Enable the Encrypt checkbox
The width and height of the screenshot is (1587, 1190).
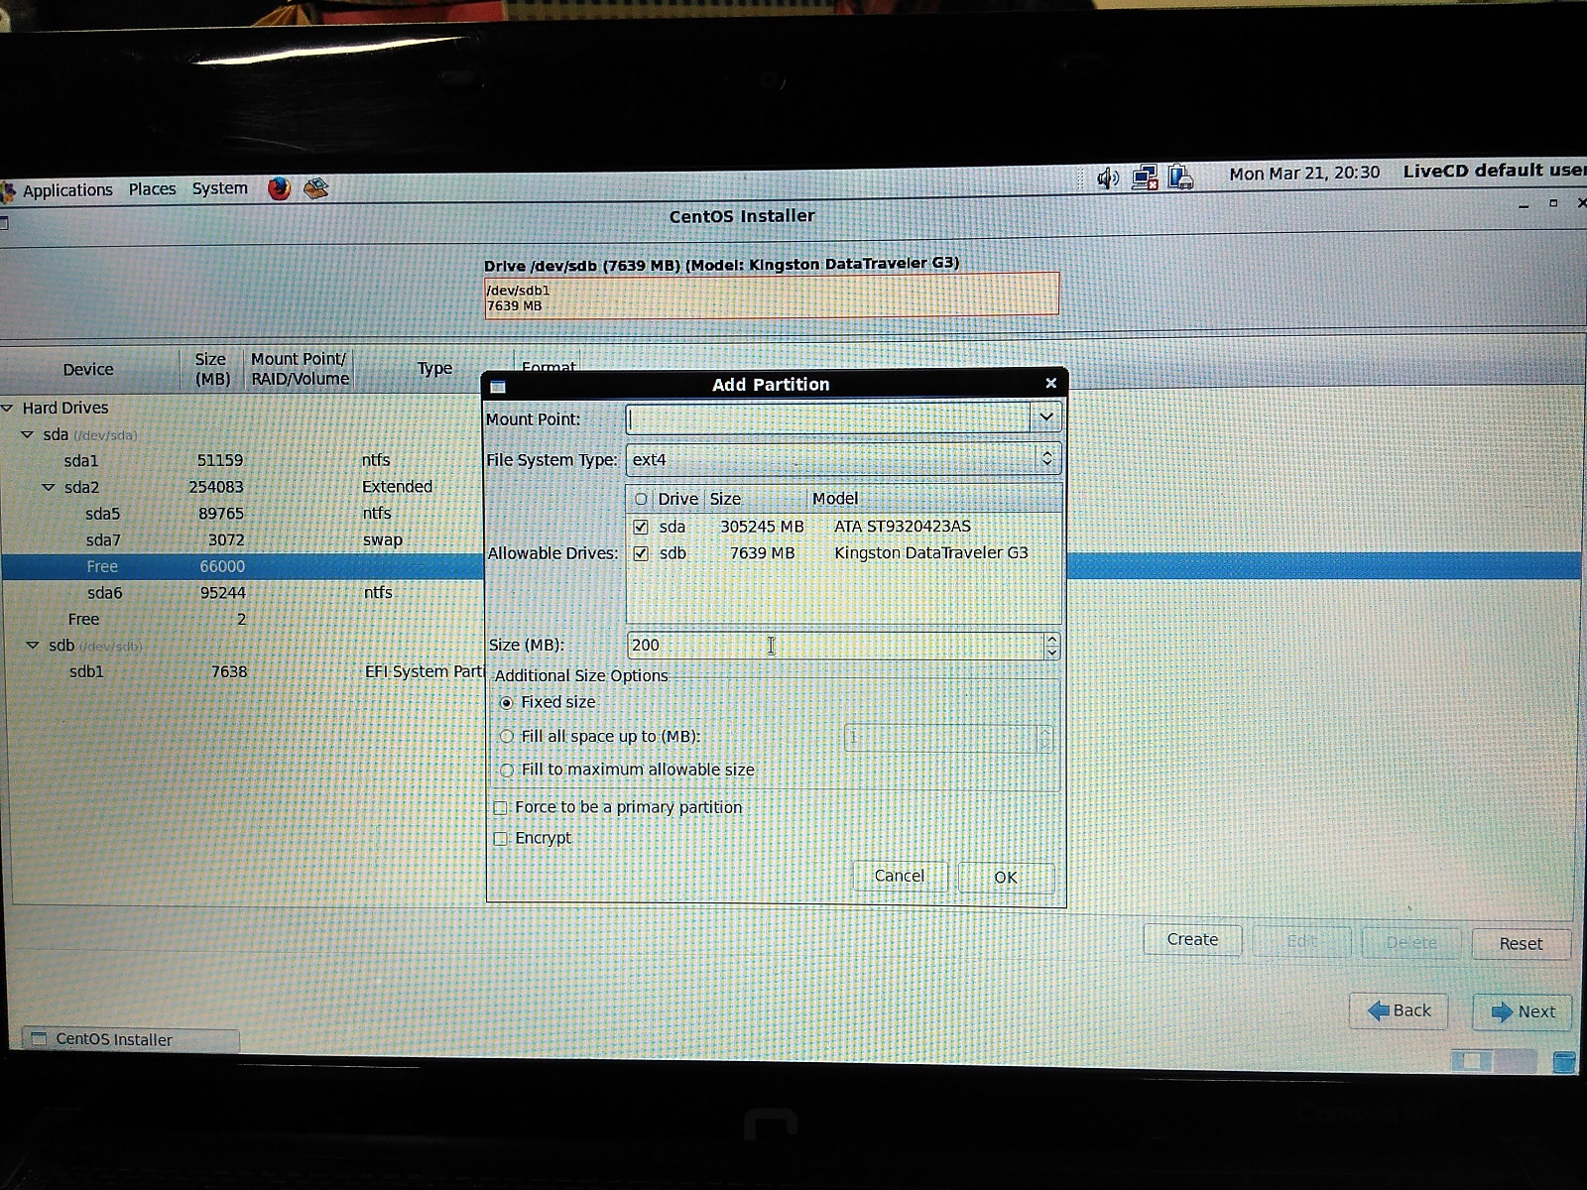[501, 838]
